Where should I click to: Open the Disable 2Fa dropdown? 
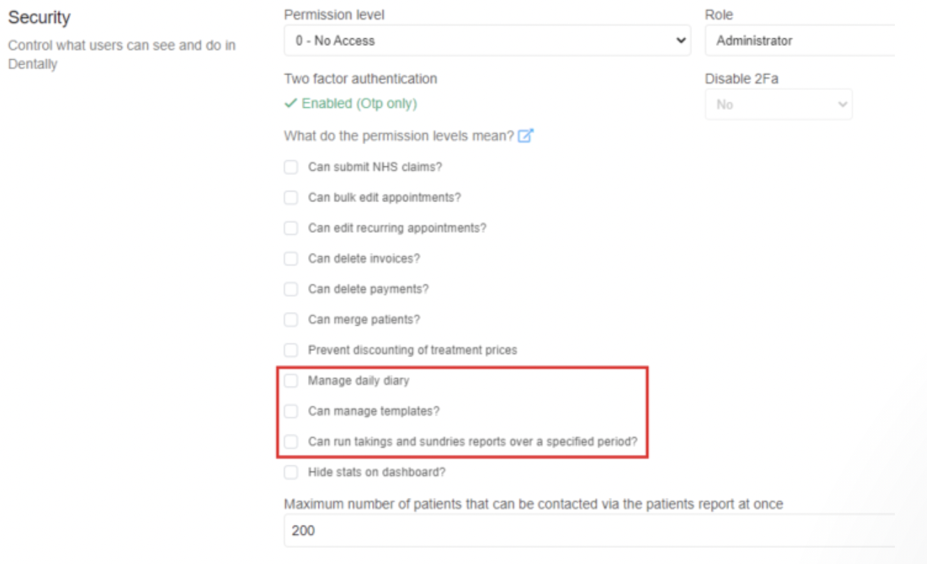pyautogui.click(x=778, y=104)
